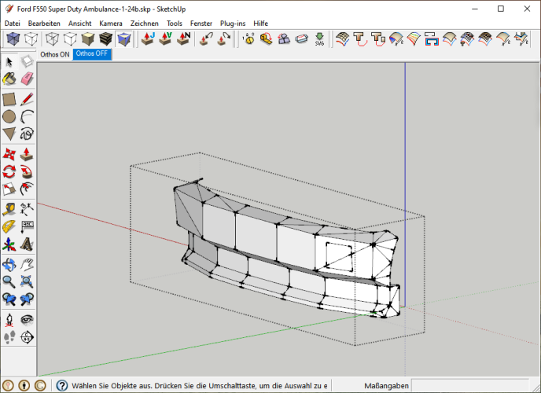The image size is (541, 393).
Task: Choose the Arc drawing tool
Action: (x=27, y=116)
